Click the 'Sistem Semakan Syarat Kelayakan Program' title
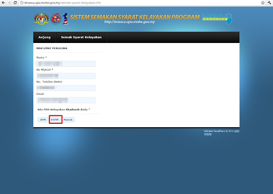 (x=135, y=17)
